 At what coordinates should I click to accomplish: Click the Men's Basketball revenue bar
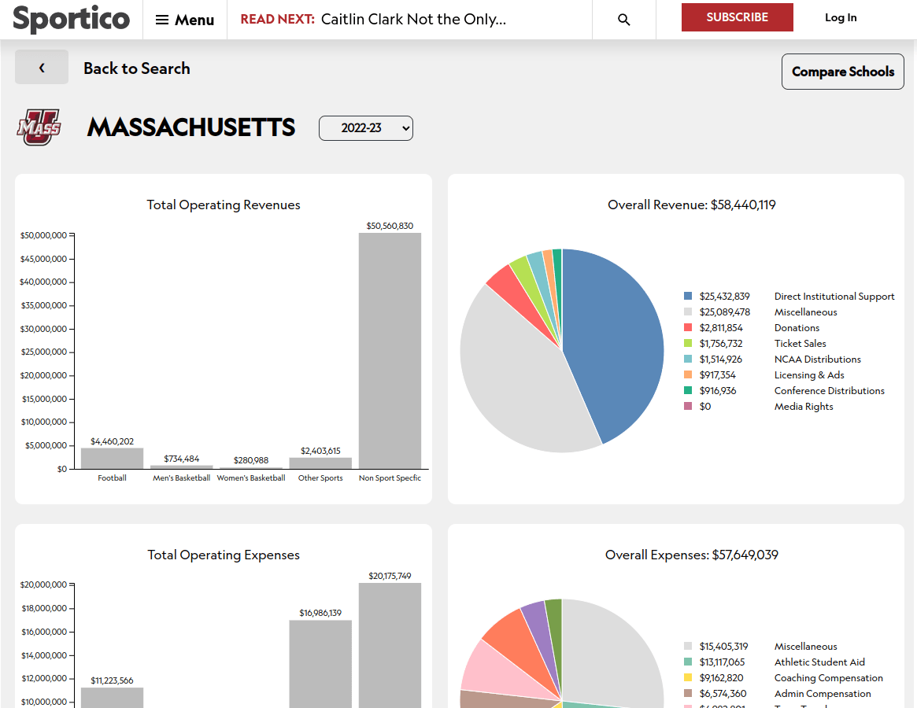tap(181, 467)
